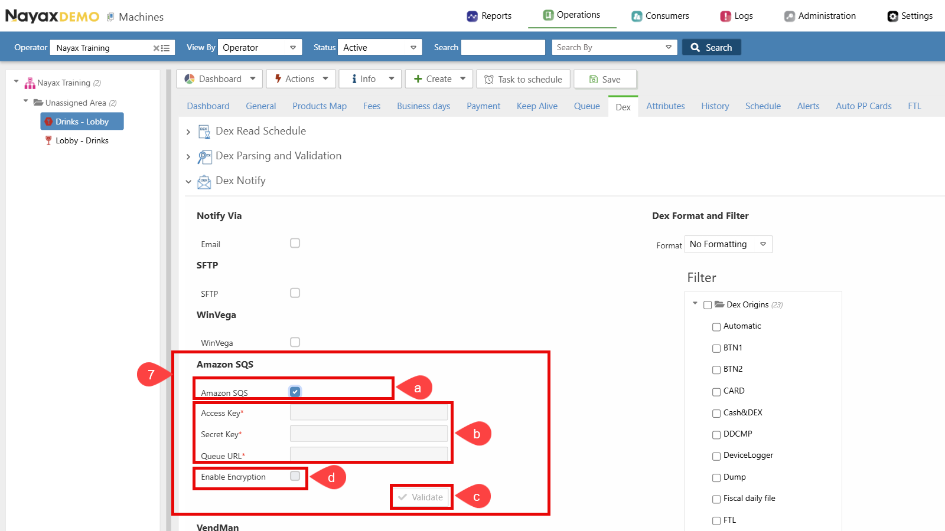Viewport: 945px width, 531px height.
Task: Click the Settings gear icon
Action: (x=893, y=16)
